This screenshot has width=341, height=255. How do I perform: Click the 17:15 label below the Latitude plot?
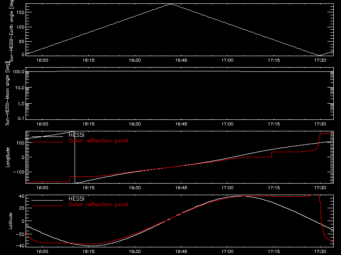[274, 251]
